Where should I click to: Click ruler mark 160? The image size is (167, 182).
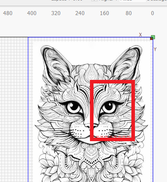104,13
